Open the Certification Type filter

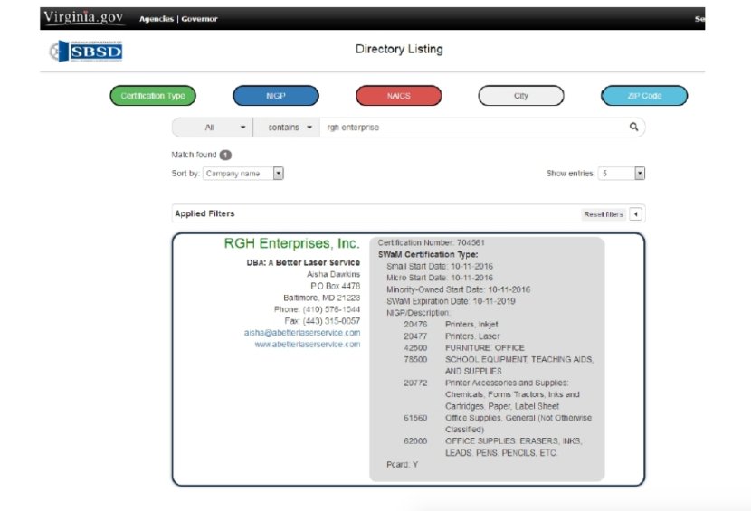(153, 96)
